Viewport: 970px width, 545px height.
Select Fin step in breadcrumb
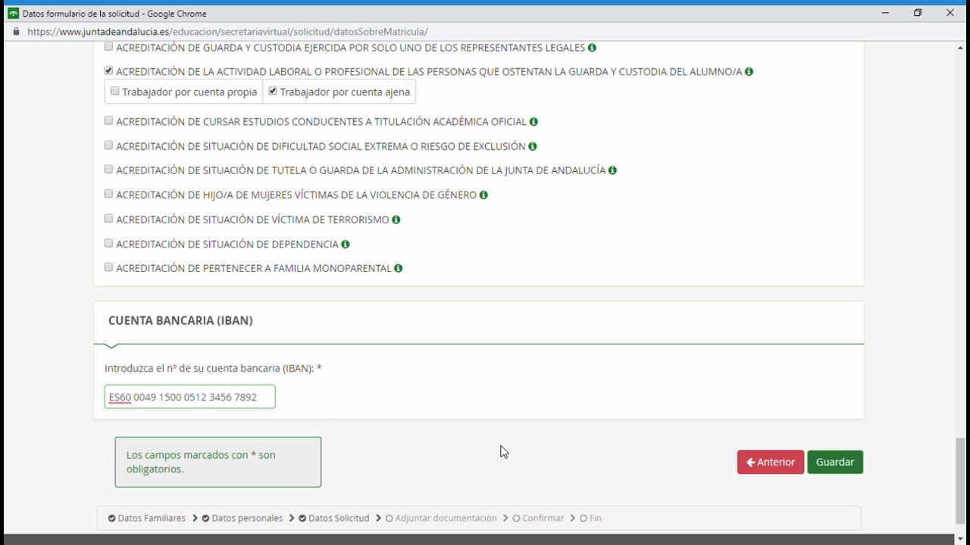tap(590, 519)
